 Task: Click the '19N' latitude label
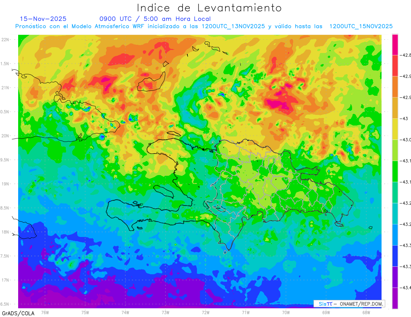coord(6,184)
